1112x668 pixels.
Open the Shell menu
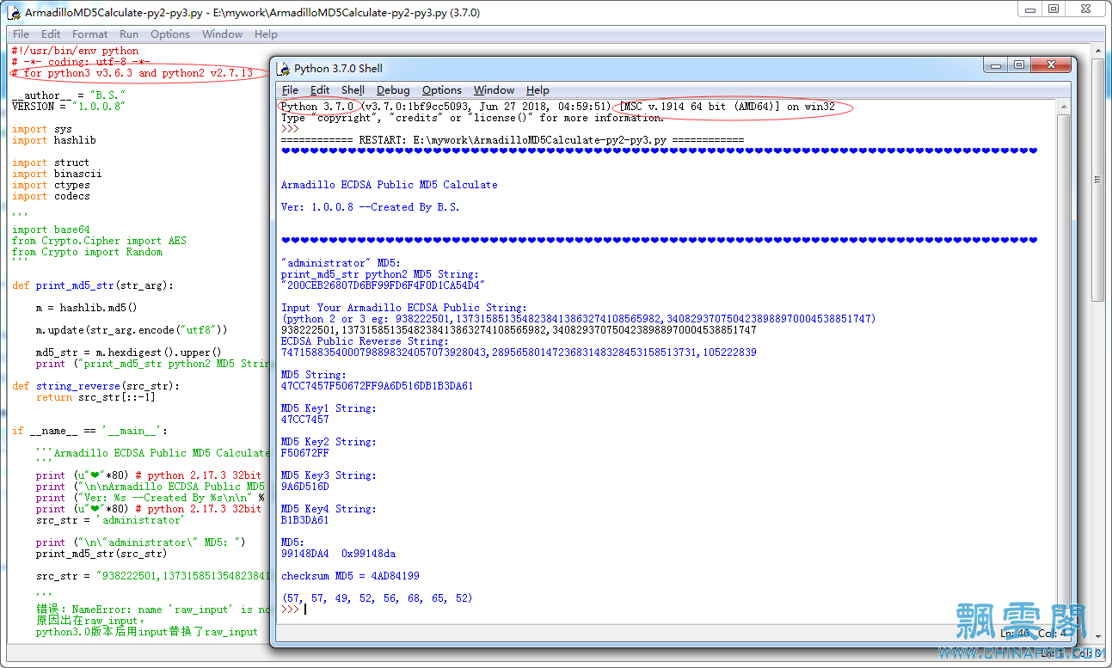click(x=353, y=90)
